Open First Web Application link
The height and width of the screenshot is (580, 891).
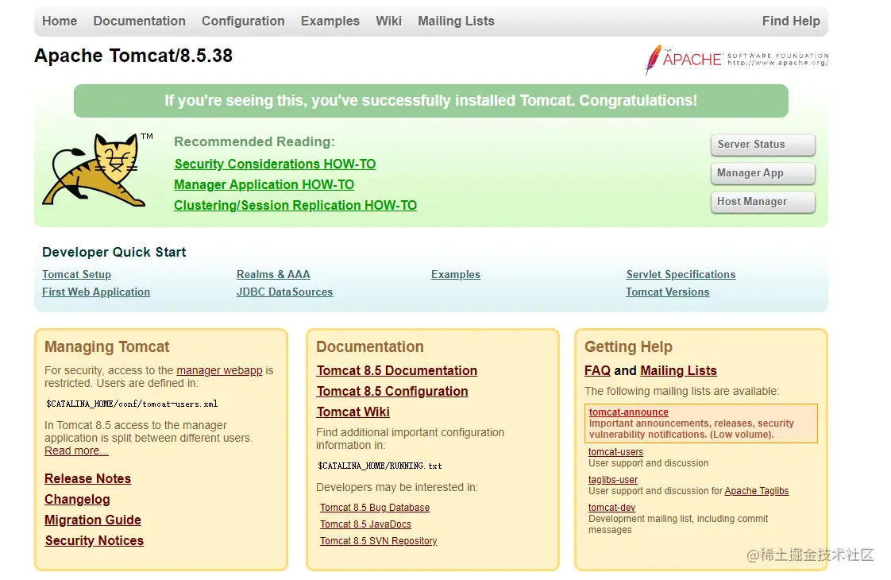[96, 292]
